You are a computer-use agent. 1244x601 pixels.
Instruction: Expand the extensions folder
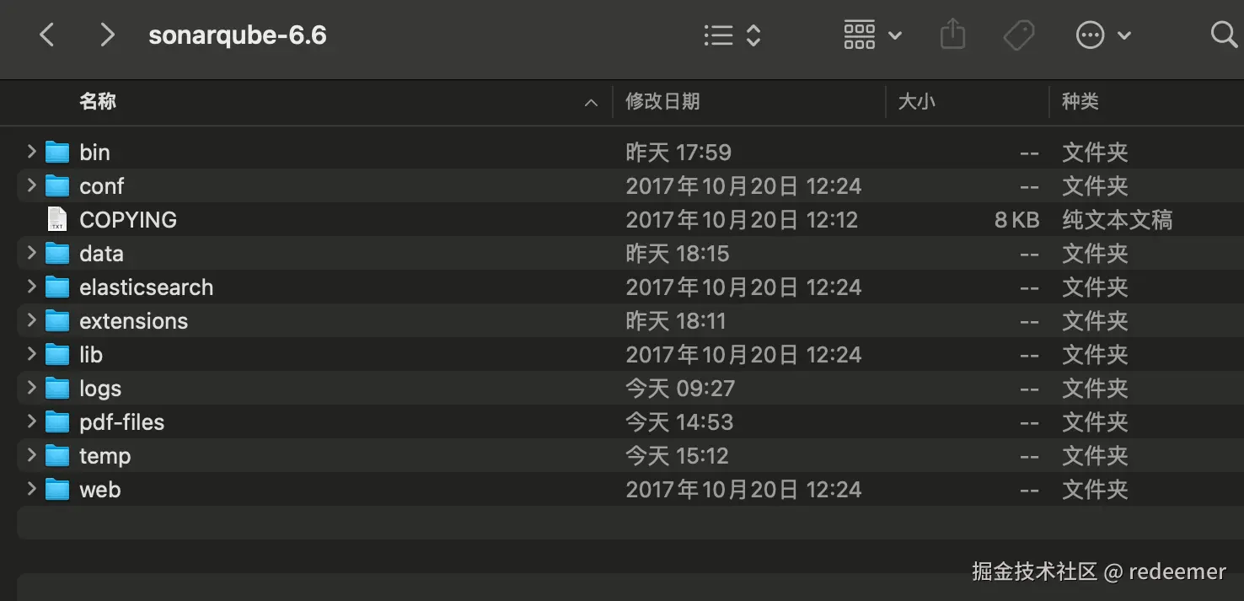coord(31,320)
